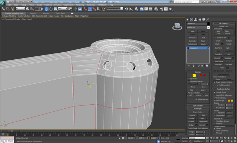
Task: Open the Graph Editors menu
Action: tap(68, 5)
